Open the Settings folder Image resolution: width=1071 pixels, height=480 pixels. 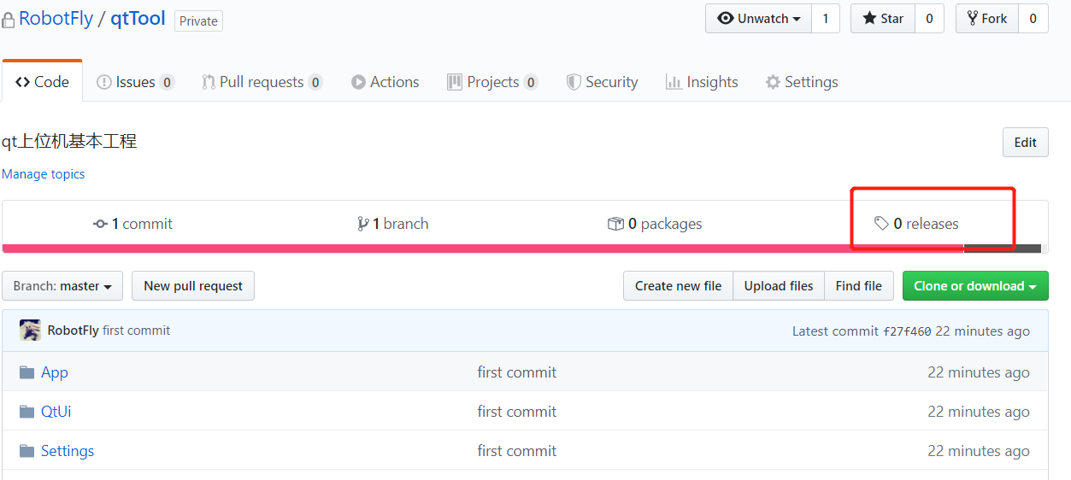(68, 451)
